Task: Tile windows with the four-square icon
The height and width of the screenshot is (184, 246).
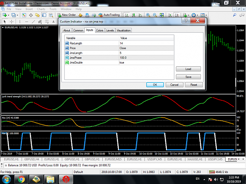Action: tap(162, 15)
